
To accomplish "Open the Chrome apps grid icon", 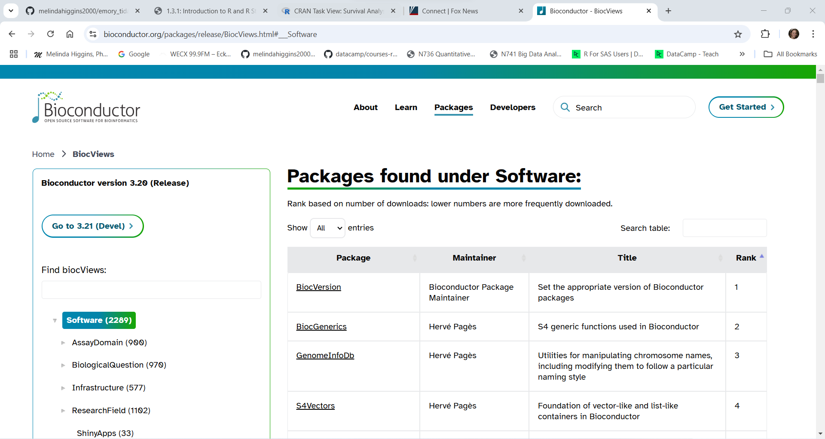I will tap(14, 54).
